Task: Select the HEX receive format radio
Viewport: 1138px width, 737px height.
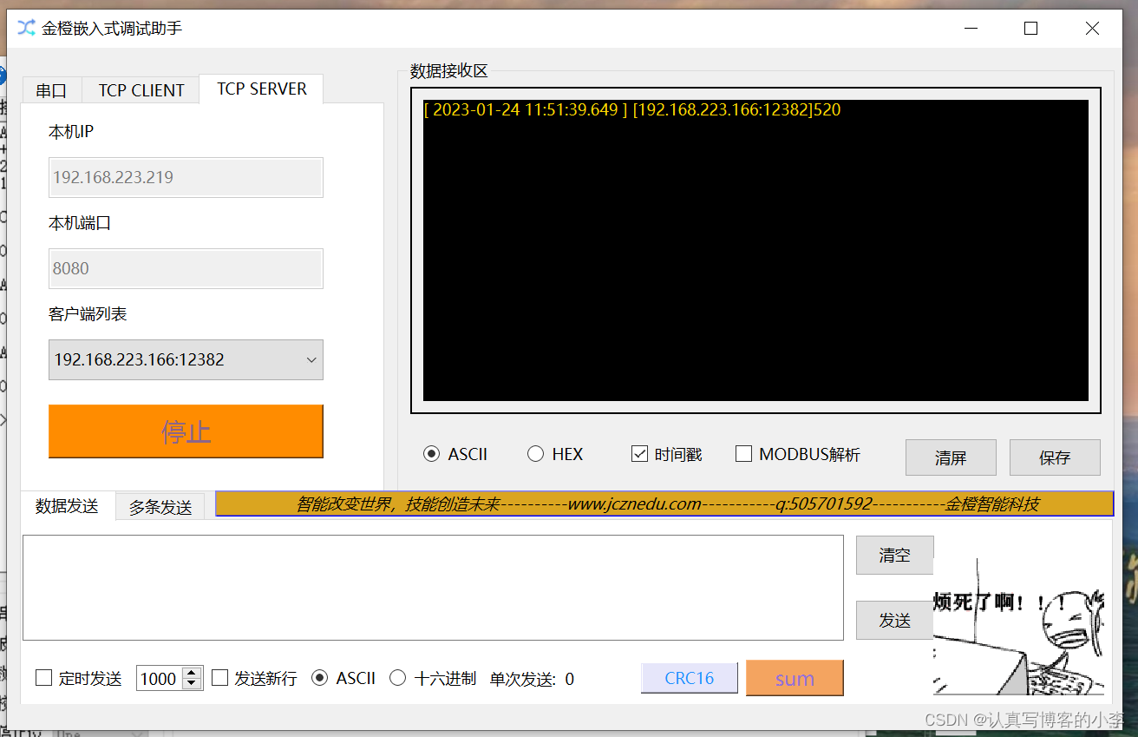Action: (x=555, y=454)
